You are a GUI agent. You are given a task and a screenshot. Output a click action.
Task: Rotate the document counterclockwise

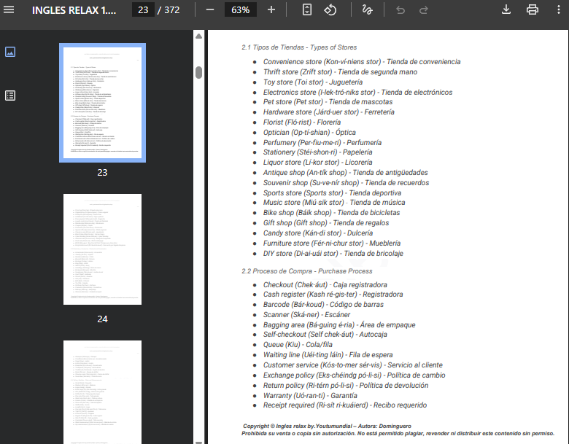[330, 10]
